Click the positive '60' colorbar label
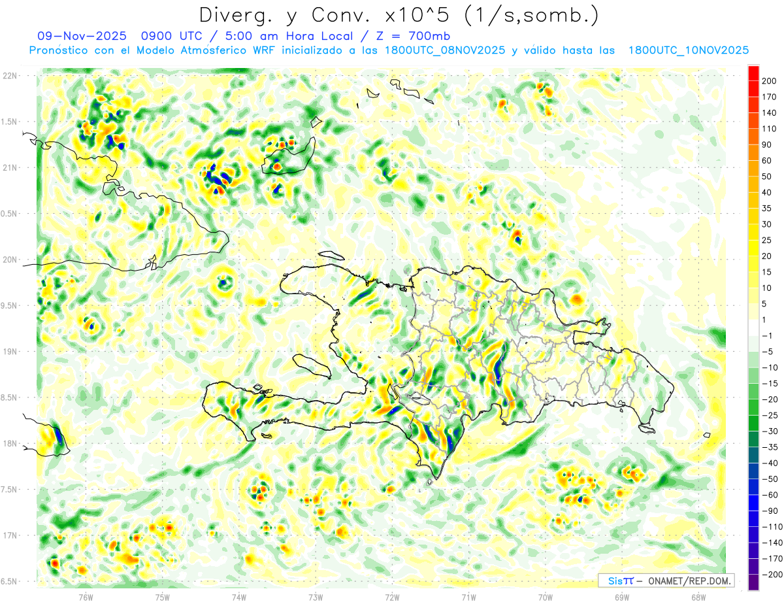The image size is (784, 606). pyautogui.click(x=767, y=161)
